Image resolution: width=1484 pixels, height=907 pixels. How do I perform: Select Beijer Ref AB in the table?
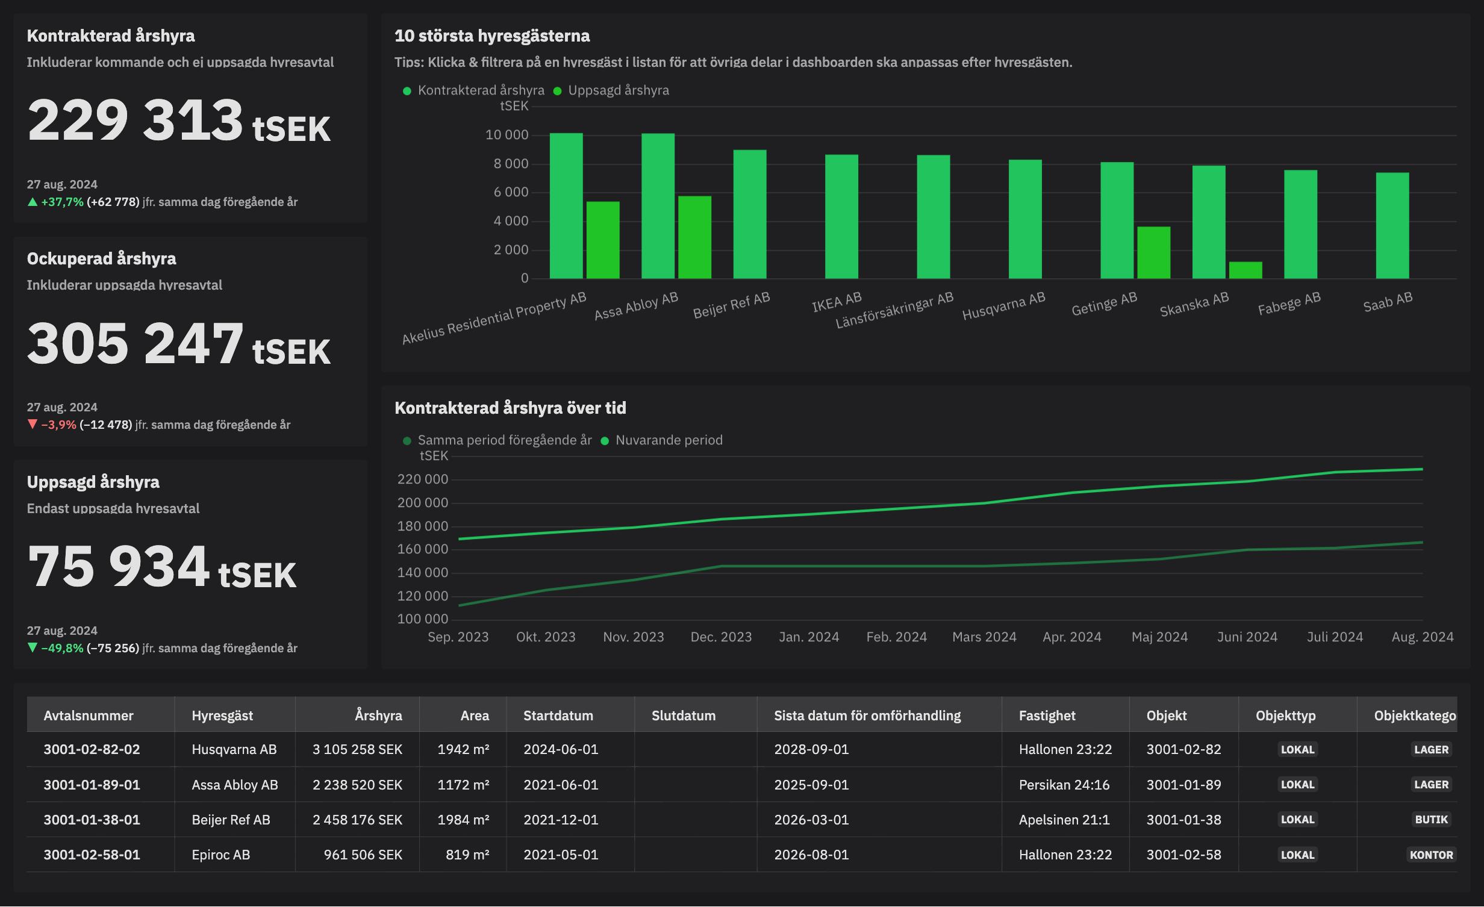click(231, 820)
